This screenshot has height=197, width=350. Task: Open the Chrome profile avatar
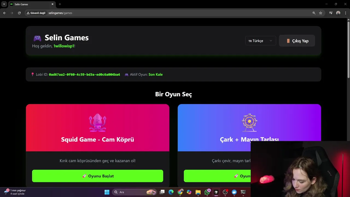(338, 13)
